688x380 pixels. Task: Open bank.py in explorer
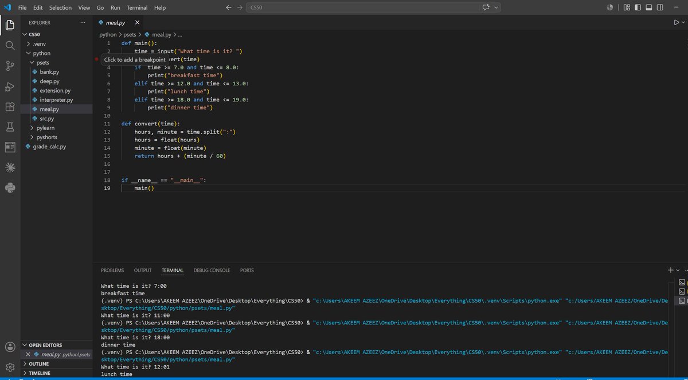click(49, 72)
